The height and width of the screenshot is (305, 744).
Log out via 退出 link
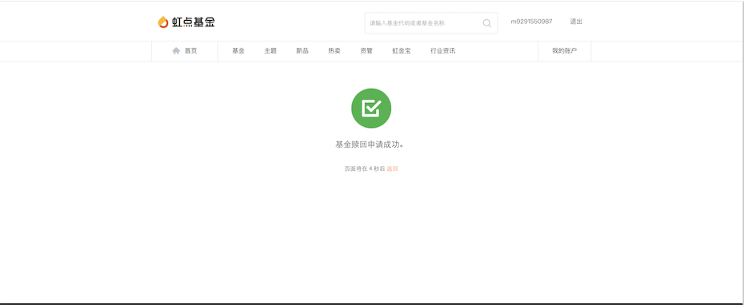tap(576, 22)
